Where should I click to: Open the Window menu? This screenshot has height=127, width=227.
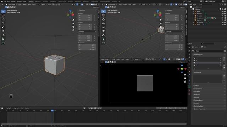[19, 1]
